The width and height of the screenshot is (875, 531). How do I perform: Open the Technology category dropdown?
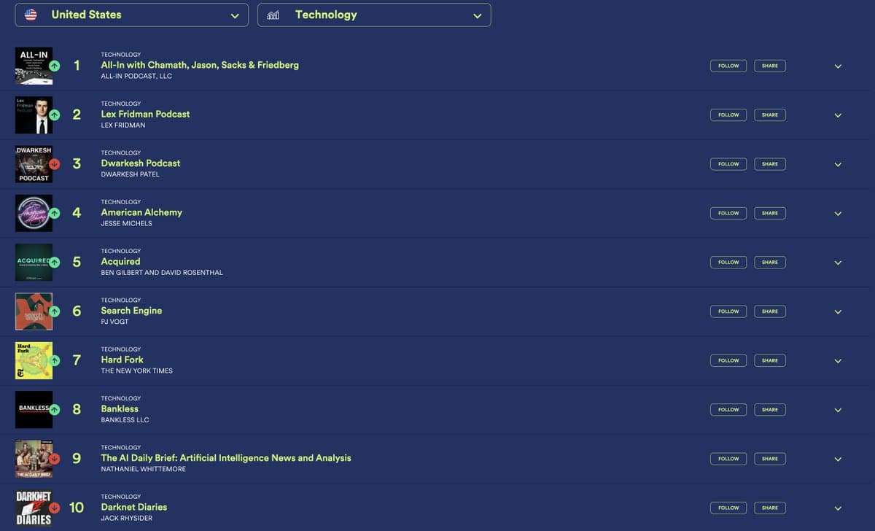coord(374,15)
